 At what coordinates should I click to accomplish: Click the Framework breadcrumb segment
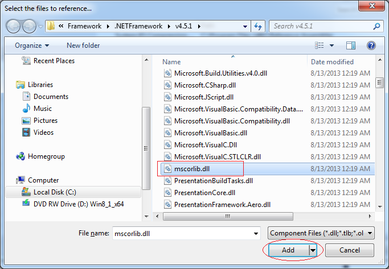pyautogui.click(x=85, y=26)
